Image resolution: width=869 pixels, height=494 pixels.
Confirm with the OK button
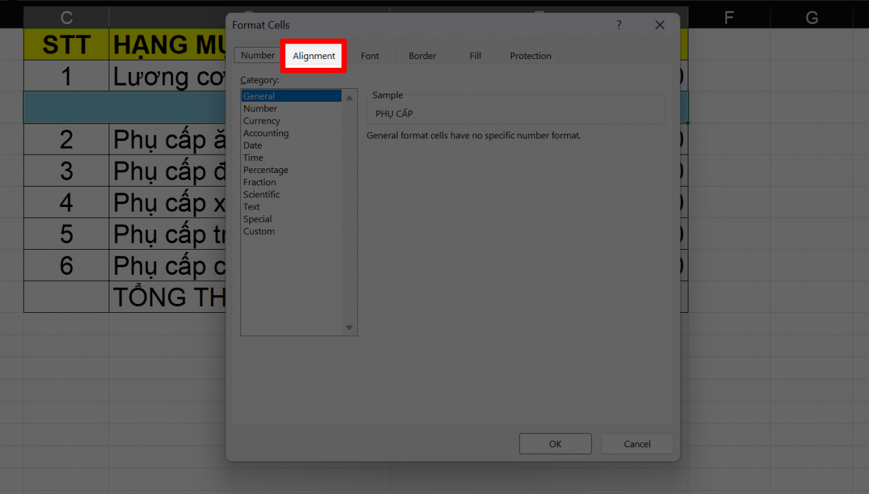555,444
